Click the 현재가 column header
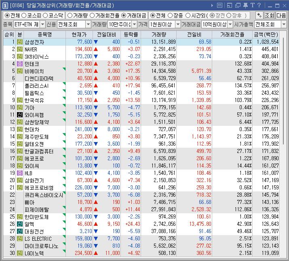This screenshot has width=289, height=261. click(79, 34)
